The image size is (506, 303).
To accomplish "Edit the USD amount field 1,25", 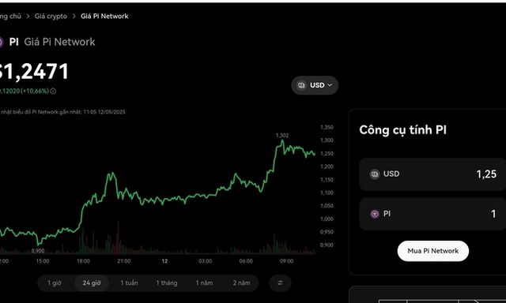I will [x=432, y=174].
